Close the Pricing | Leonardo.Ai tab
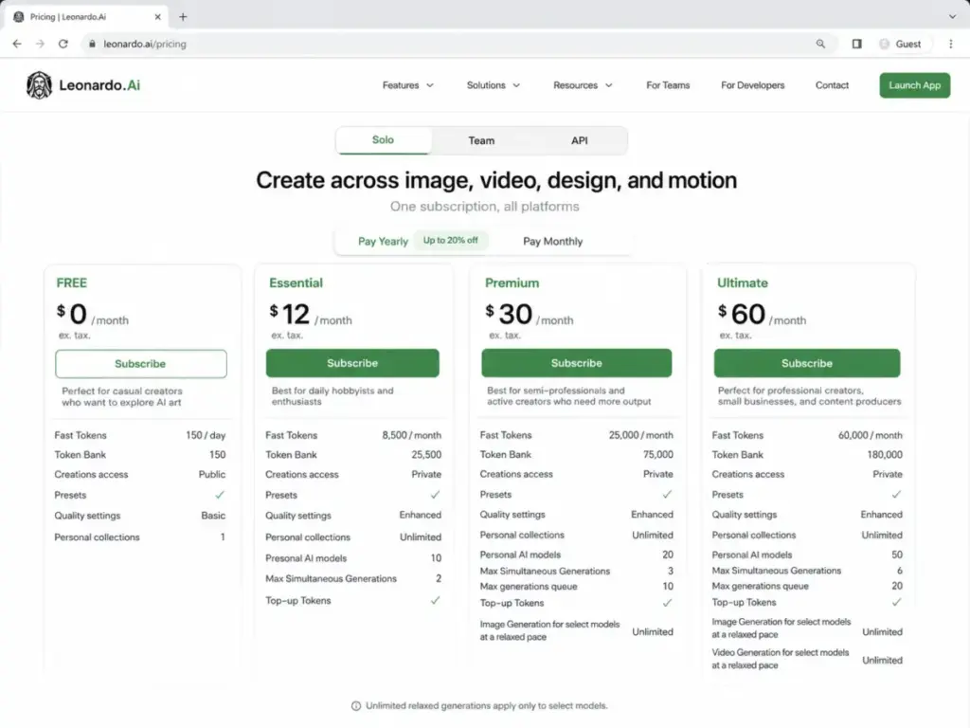 click(158, 17)
